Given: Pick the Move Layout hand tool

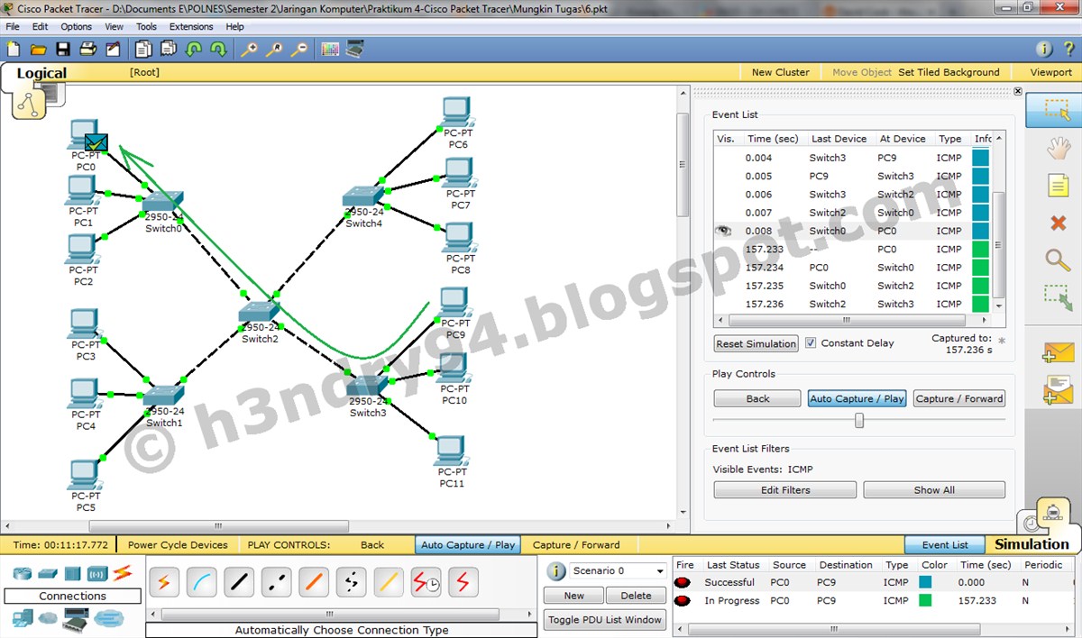Looking at the screenshot, I should click(x=1058, y=148).
